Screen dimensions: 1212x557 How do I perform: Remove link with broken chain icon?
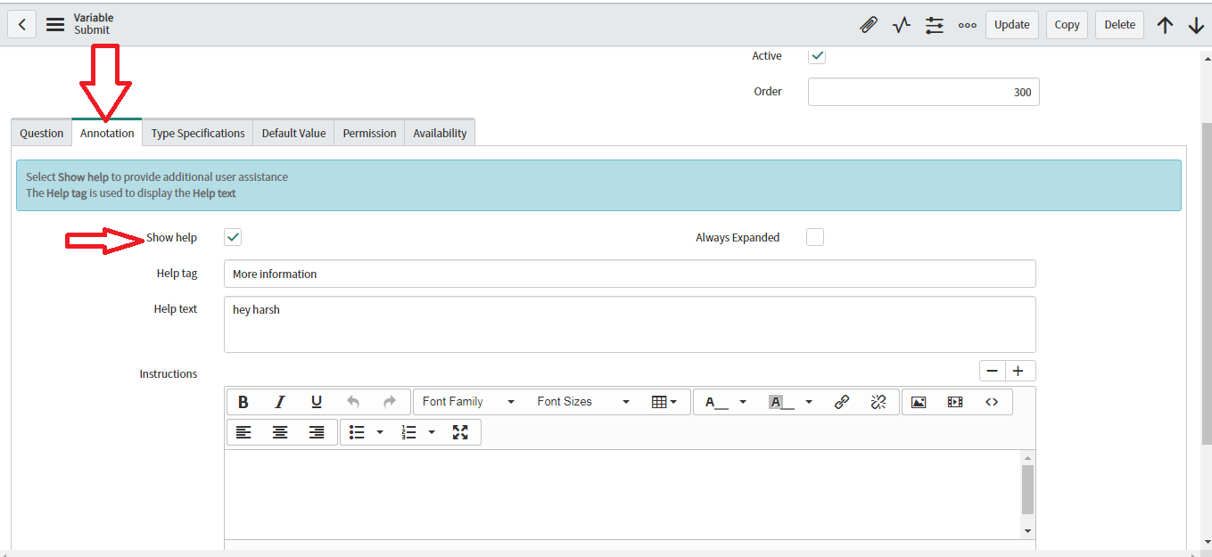pyautogui.click(x=878, y=402)
